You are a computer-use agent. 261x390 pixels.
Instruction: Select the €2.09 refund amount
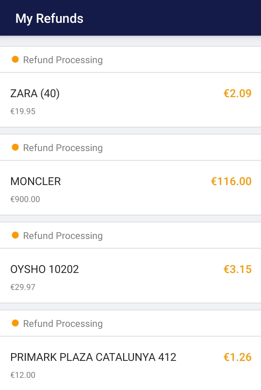pyautogui.click(x=237, y=94)
